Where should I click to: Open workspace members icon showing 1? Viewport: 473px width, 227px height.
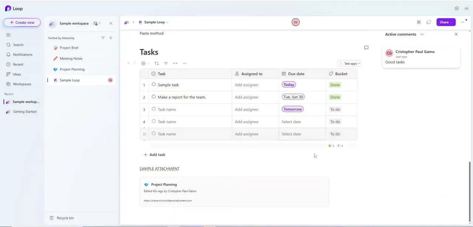97,24
